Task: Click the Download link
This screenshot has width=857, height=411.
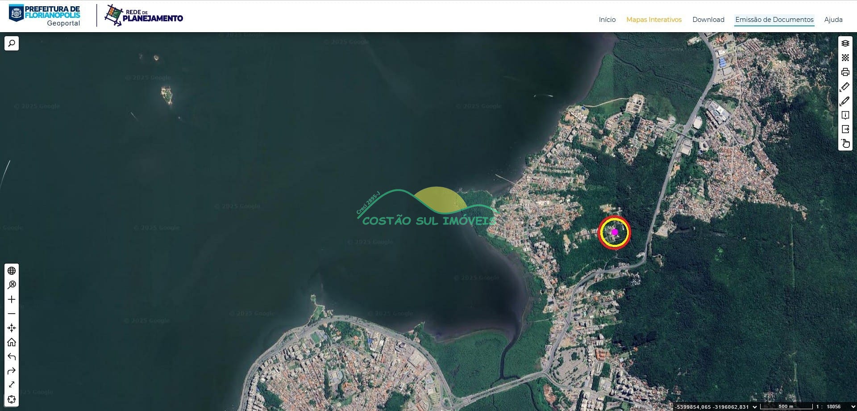Action: click(x=708, y=20)
